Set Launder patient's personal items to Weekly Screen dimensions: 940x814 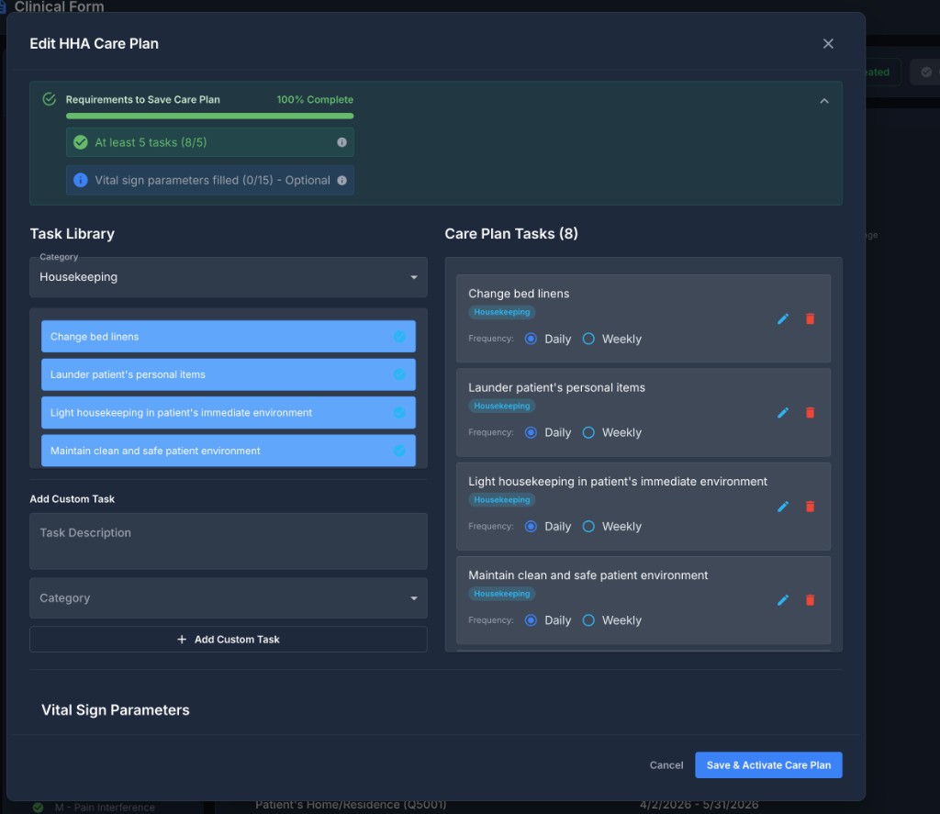[588, 432]
